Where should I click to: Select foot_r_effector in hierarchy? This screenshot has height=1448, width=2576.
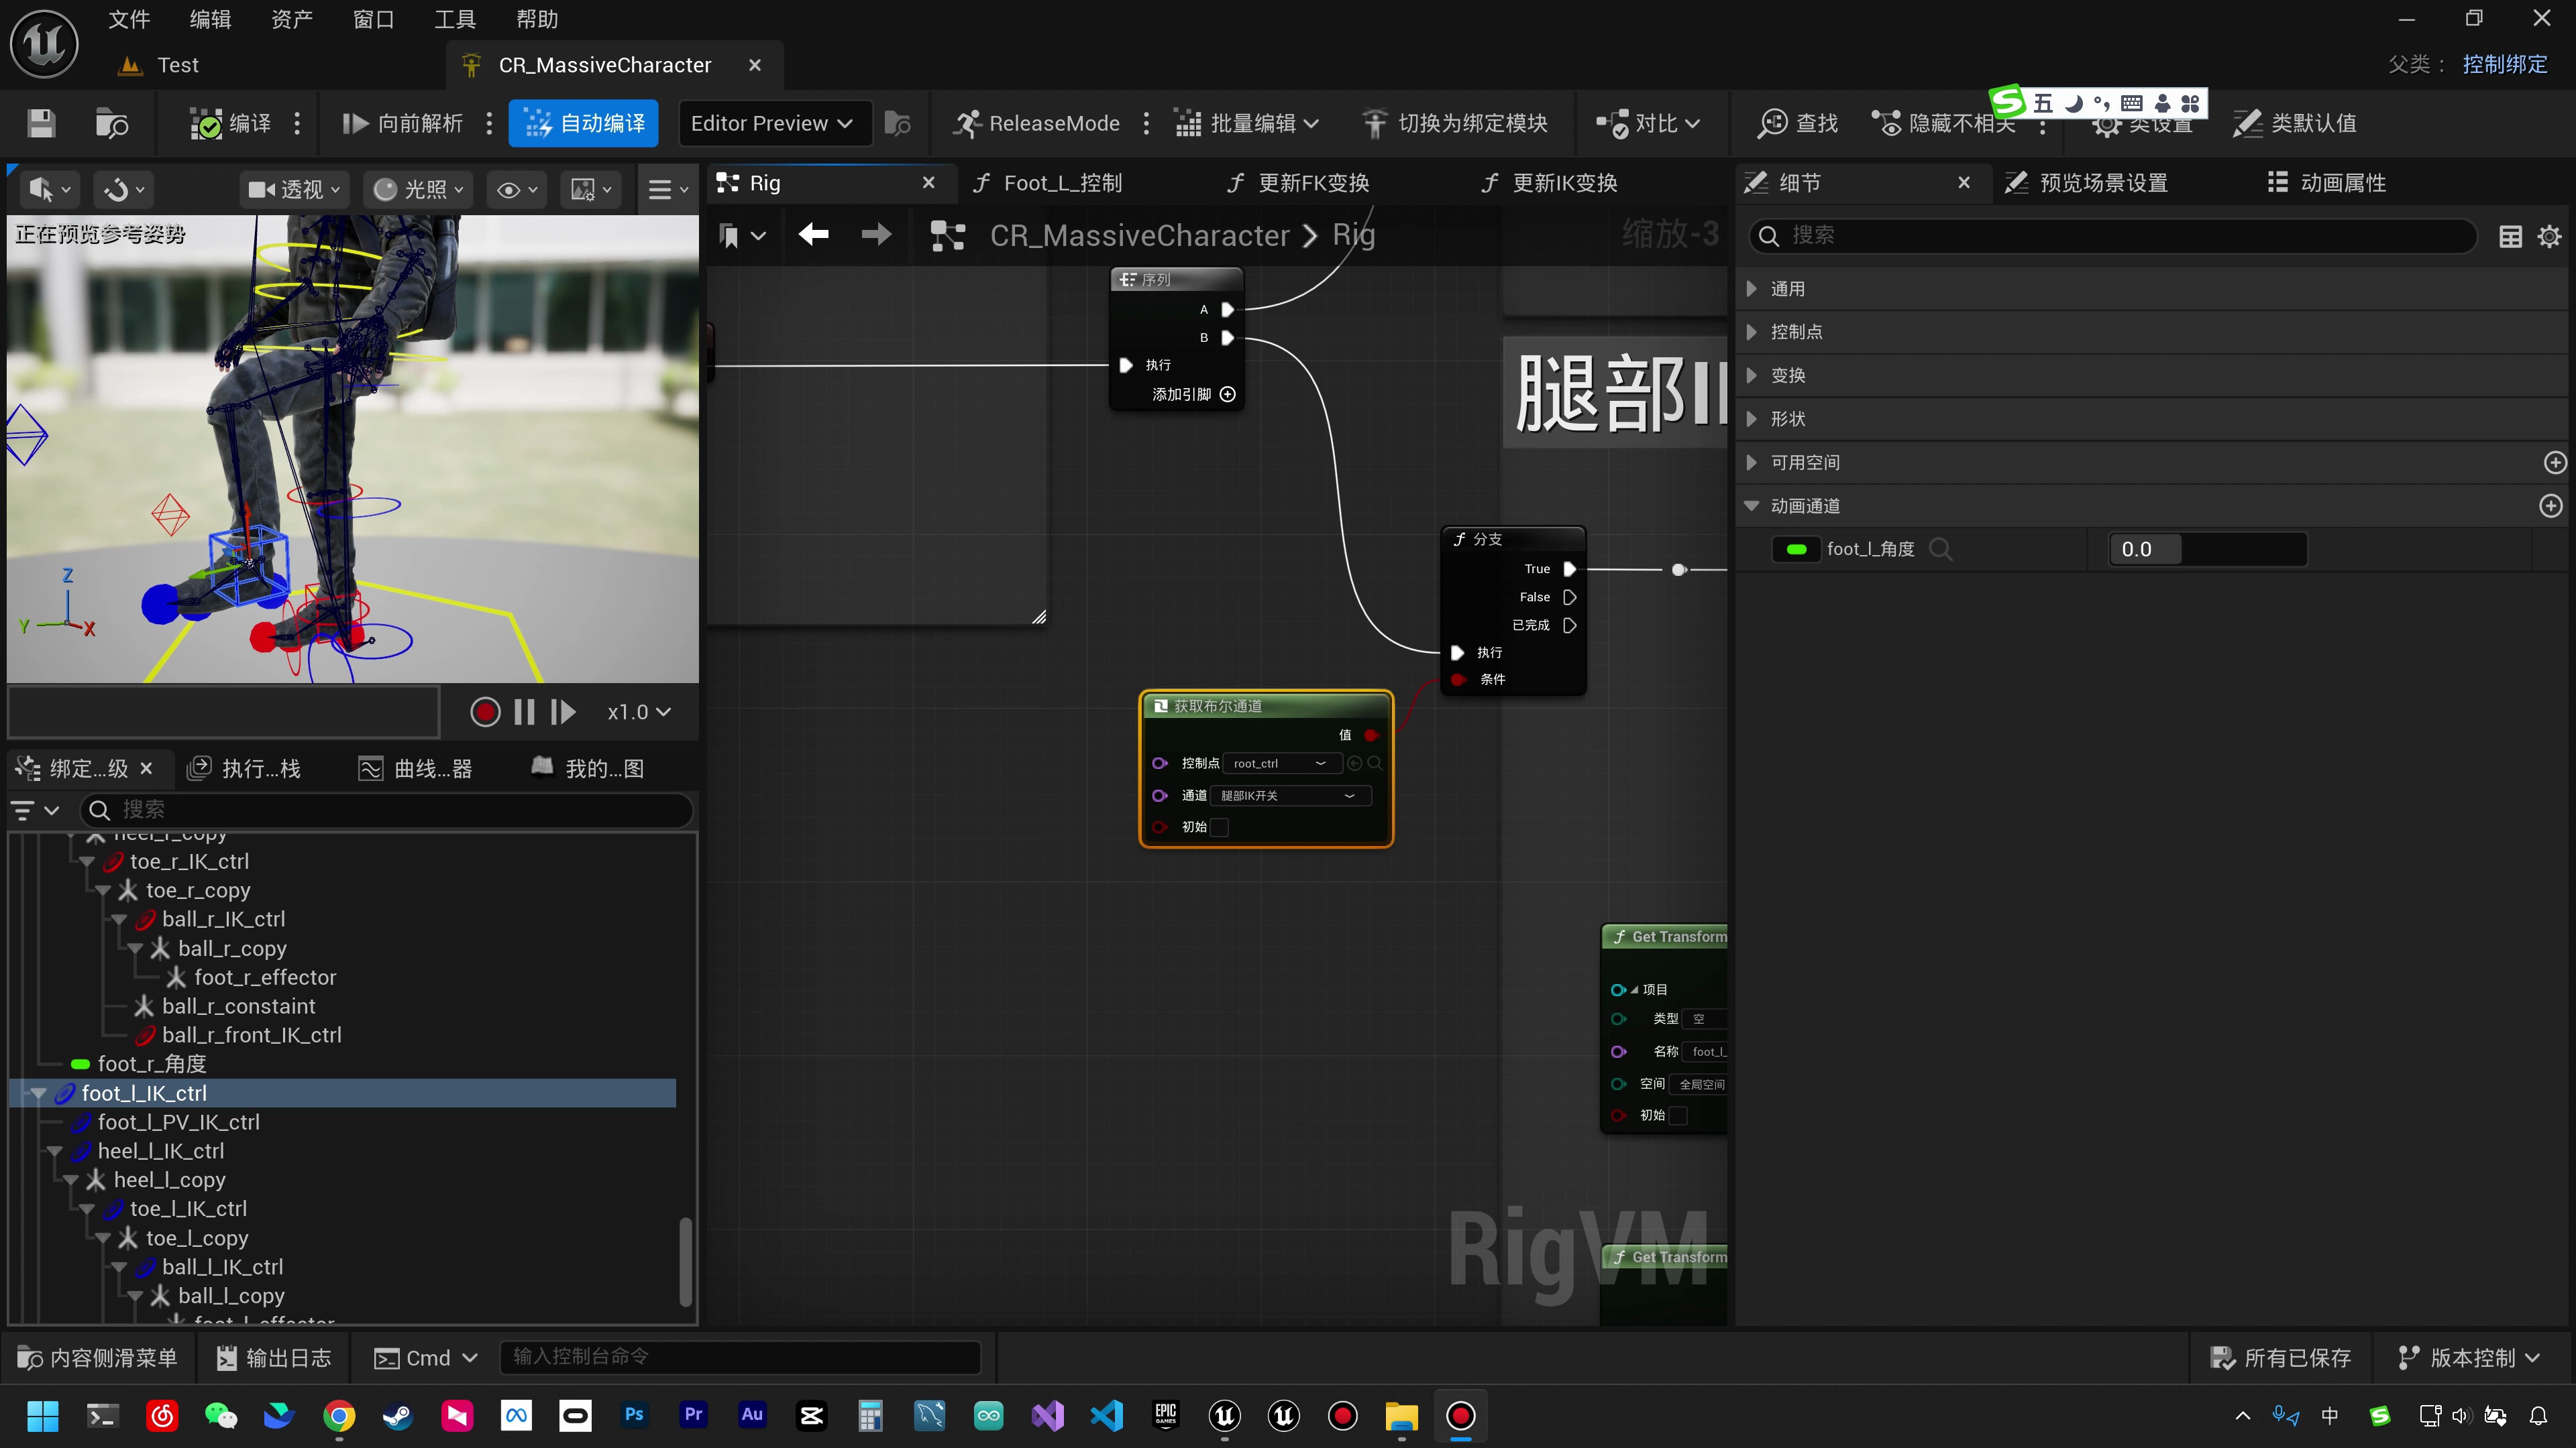pyautogui.click(x=265, y=976)
